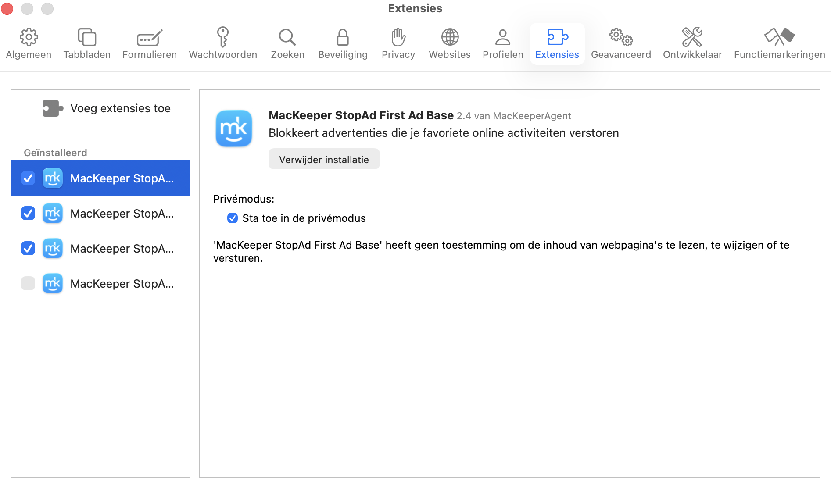
Task: Open the Algemeen settings pane
Action: coord(29,42)
